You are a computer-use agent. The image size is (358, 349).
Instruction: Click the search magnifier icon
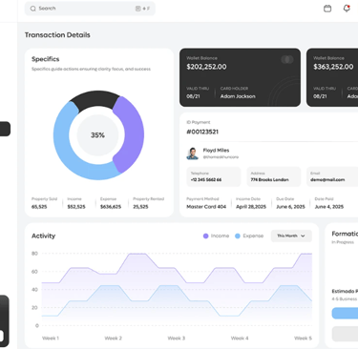32,9
